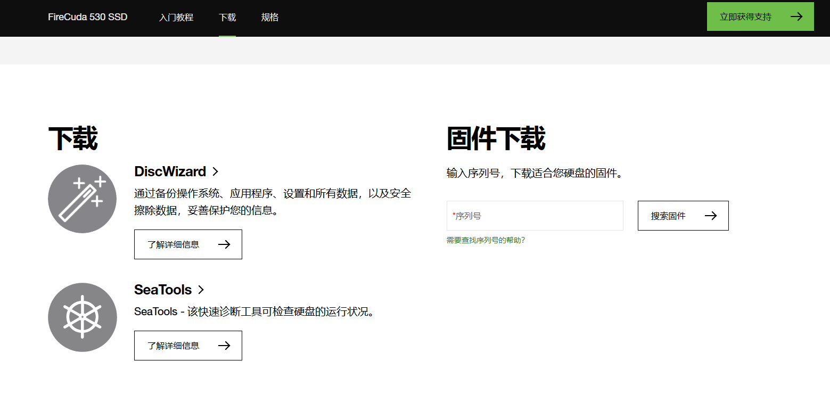Click the 固件下载 heading

[496, 139]
